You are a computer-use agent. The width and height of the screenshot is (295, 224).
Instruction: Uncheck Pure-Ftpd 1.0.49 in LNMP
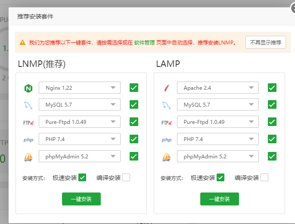coord(134,122)
